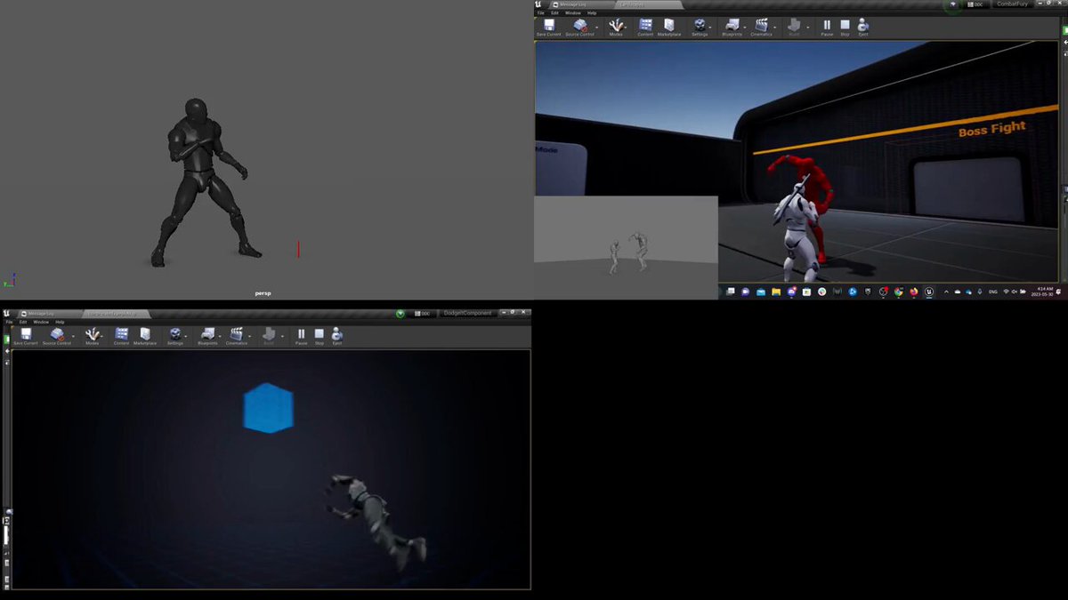Open the Window menu in the CombatFury editor
Viewport: 1068px width, 600px height.
[x=573, y=13]
